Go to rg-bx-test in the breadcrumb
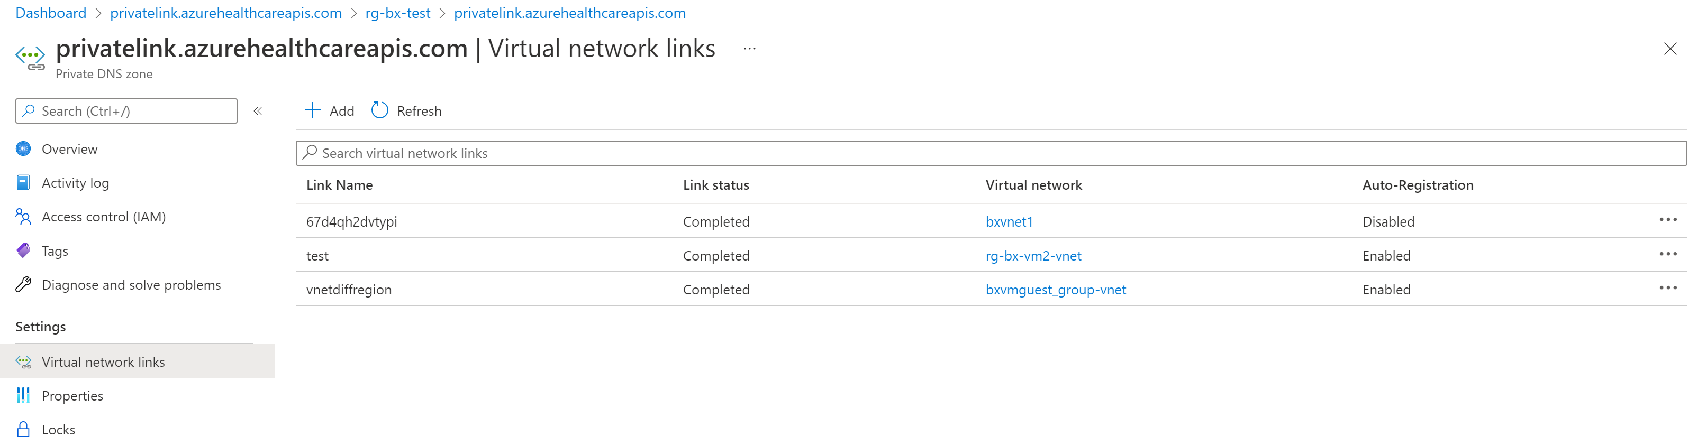 397,13
